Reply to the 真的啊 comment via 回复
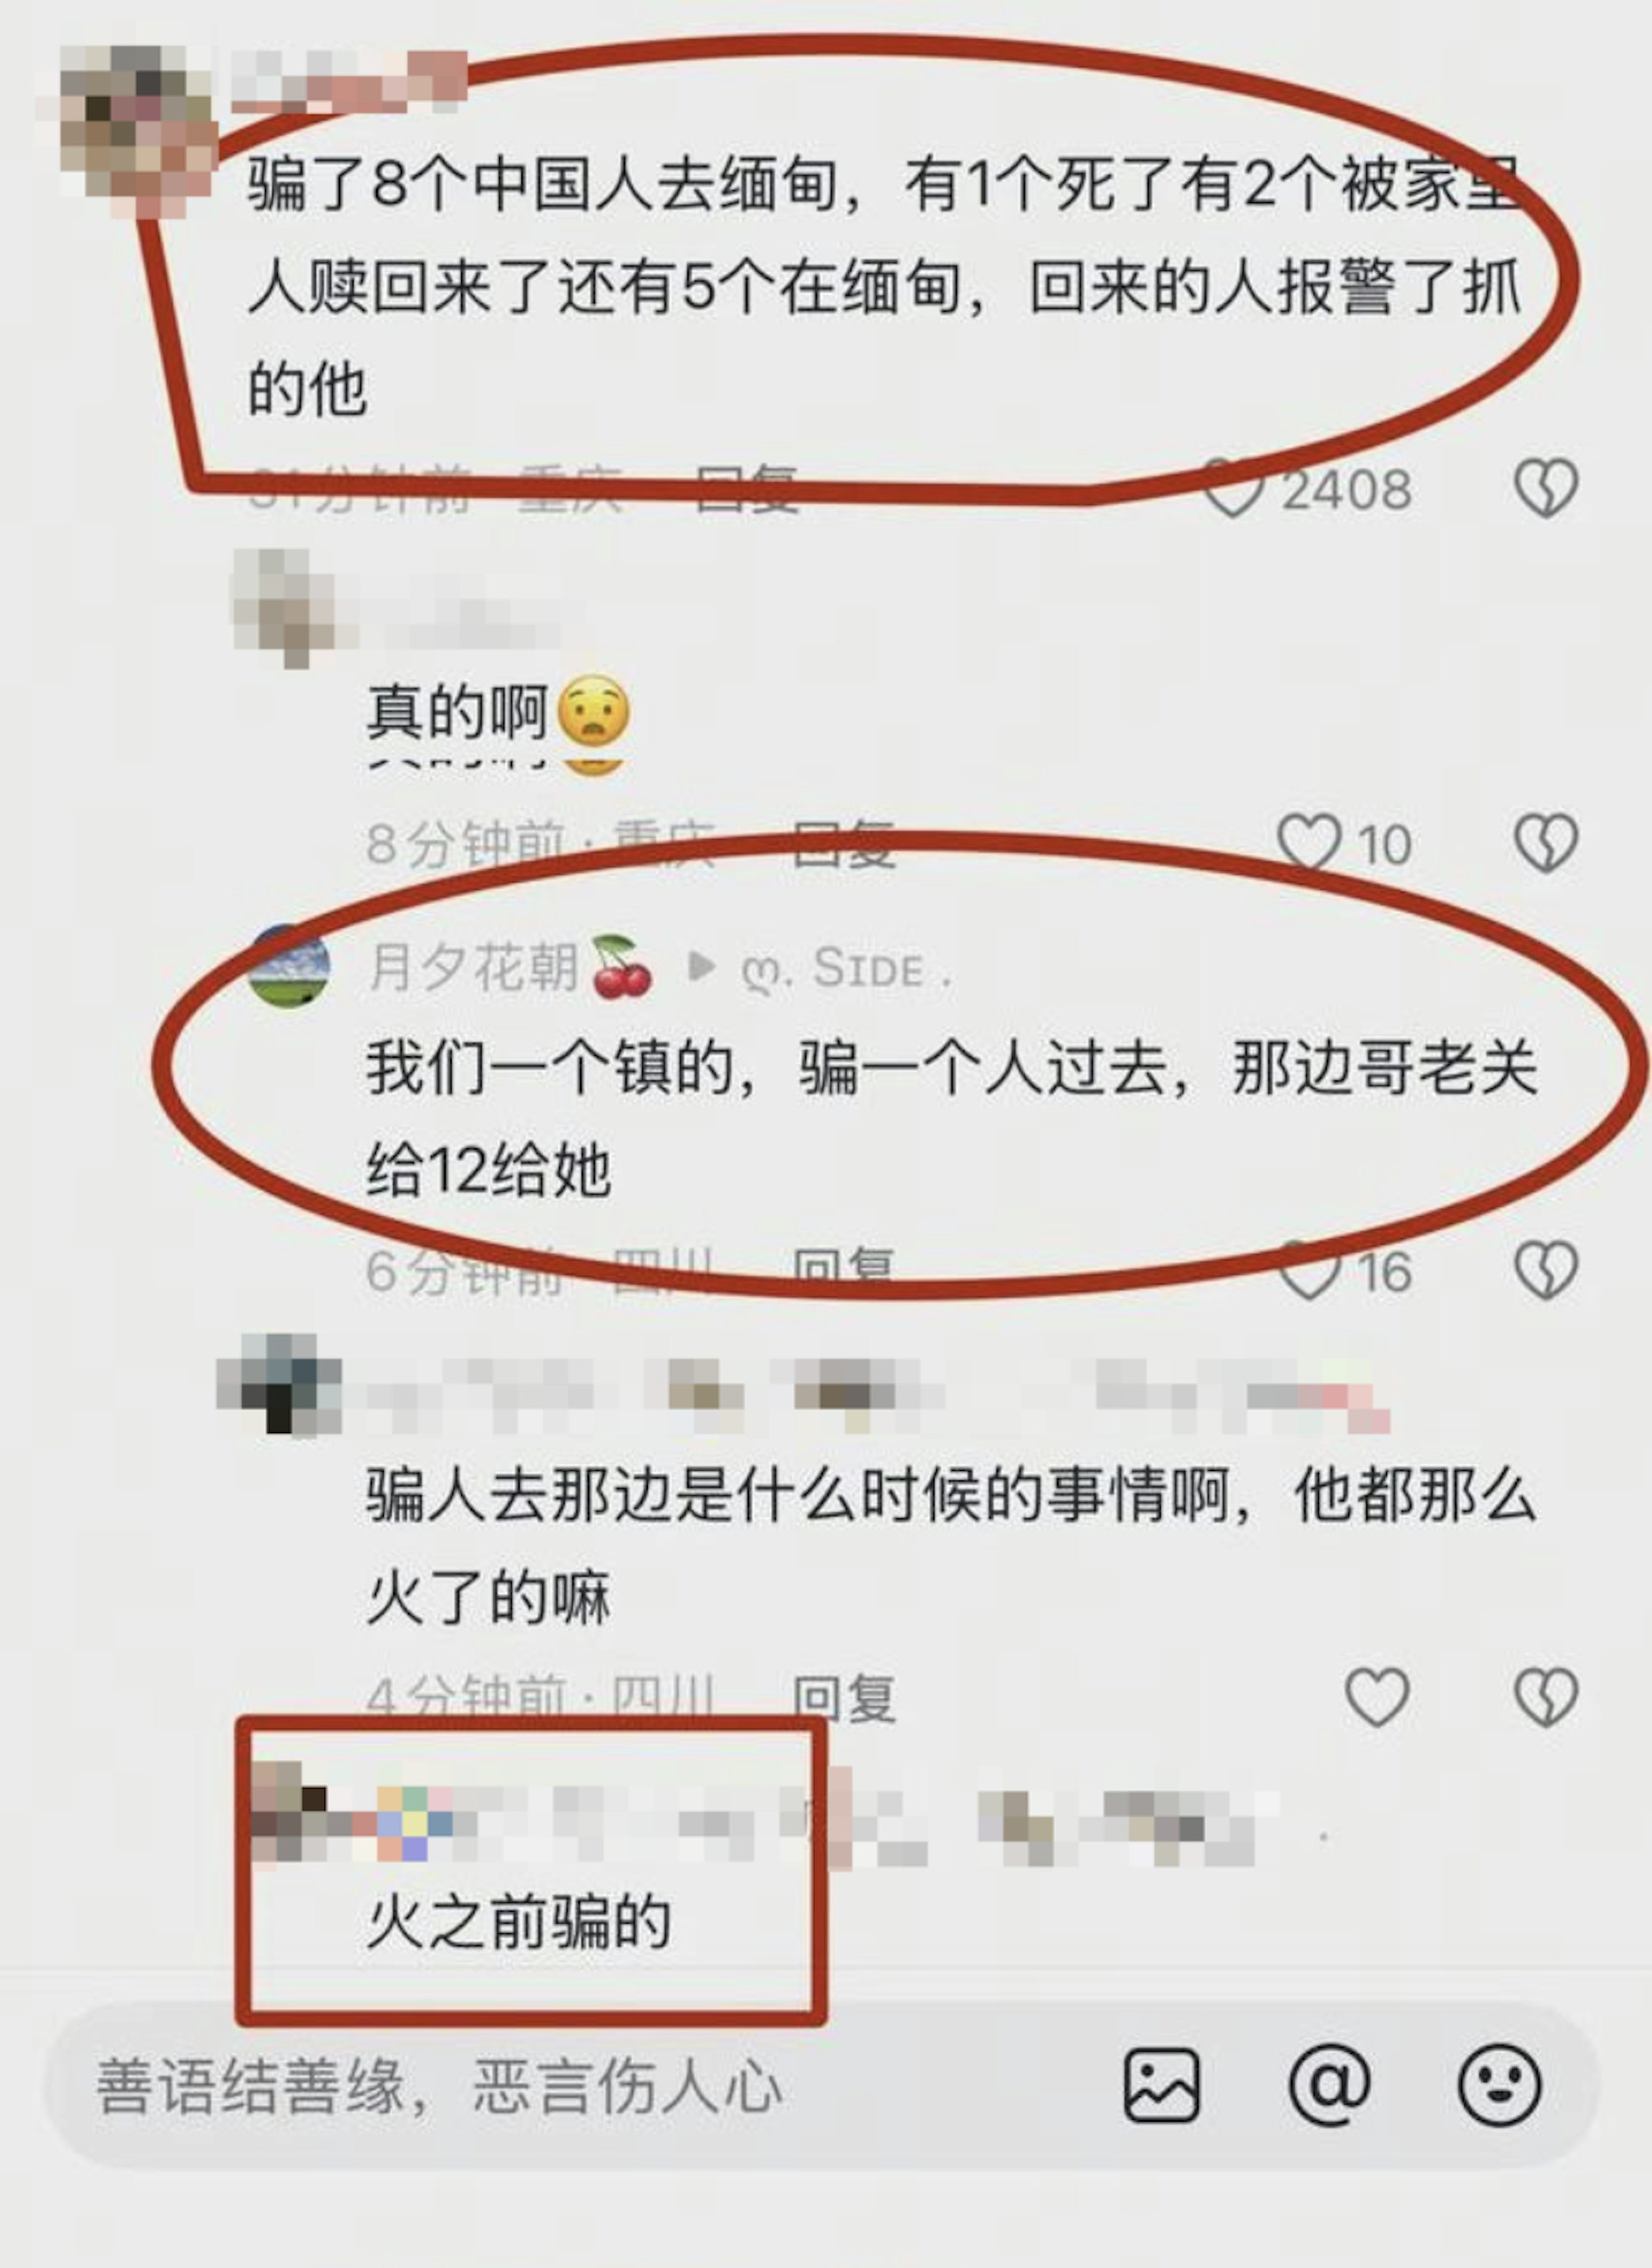Viewport: 1652px width, 2268px height. [x=842, y=843]
